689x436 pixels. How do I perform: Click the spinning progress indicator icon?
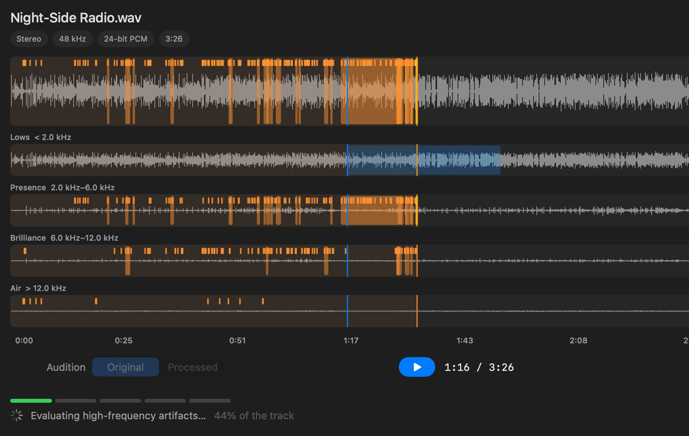(x=17, y=416)
